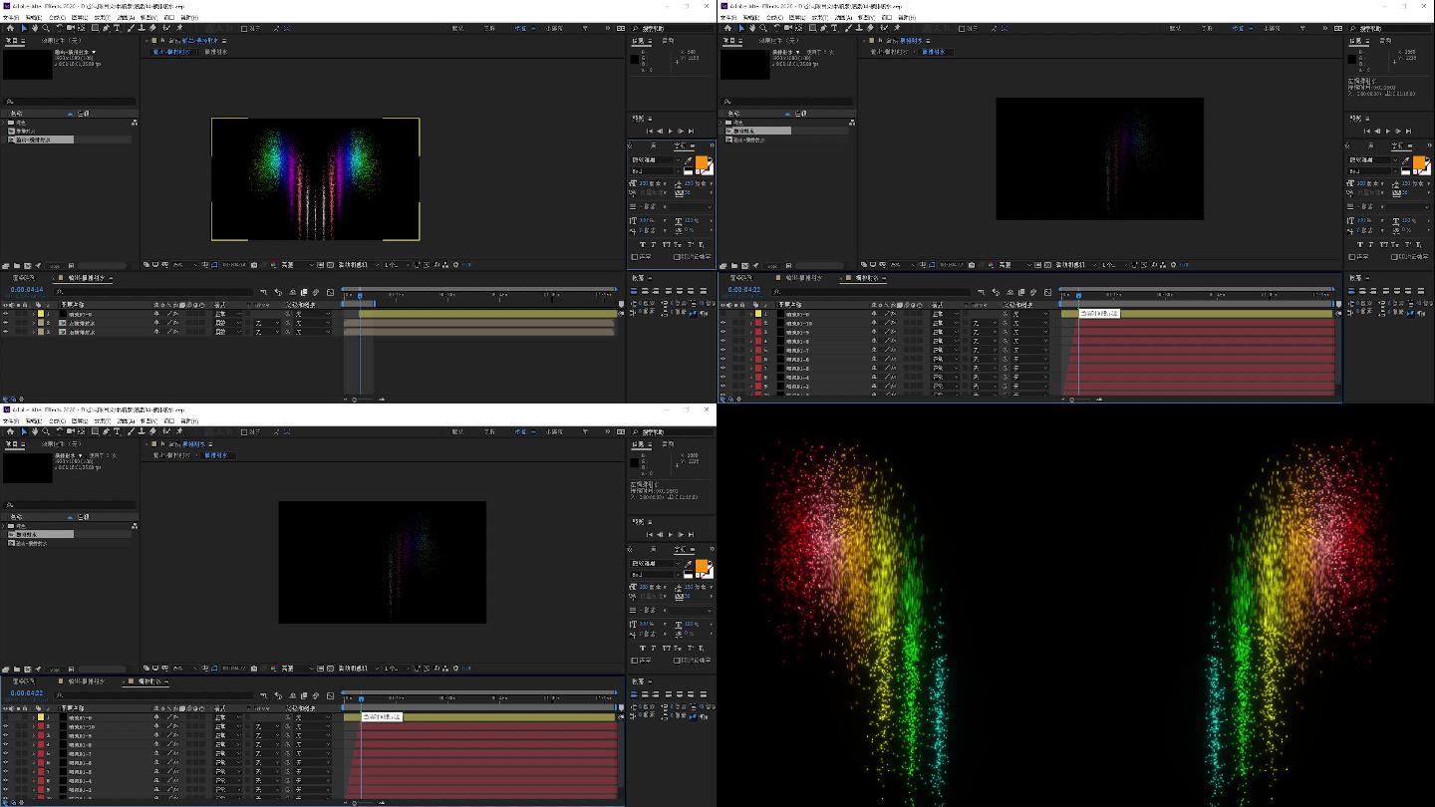Choose Selection tool in top-left AE window
Image resolution: width=1435 pixels, height=807 pixels.
tap(24, 28)
